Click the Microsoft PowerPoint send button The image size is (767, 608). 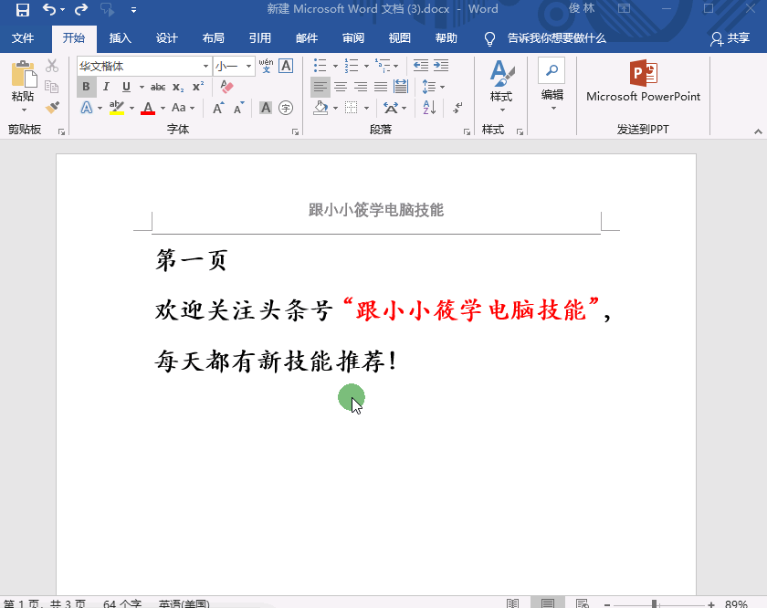tap(643, 81)
